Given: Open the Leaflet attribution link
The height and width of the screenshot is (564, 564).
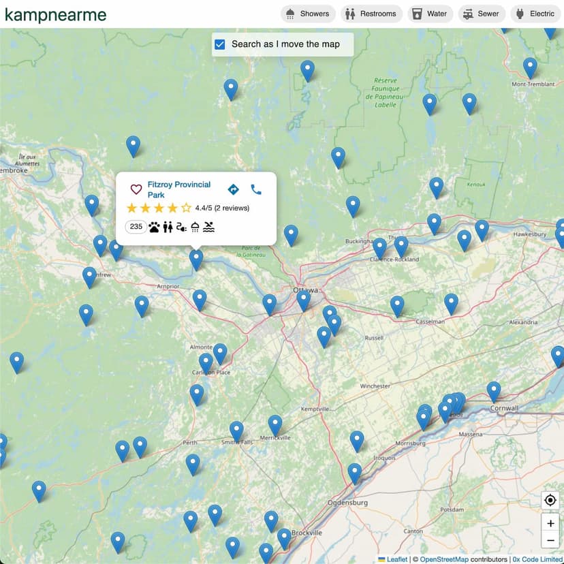Looking at the screenshot, I should tap(396, 559).
